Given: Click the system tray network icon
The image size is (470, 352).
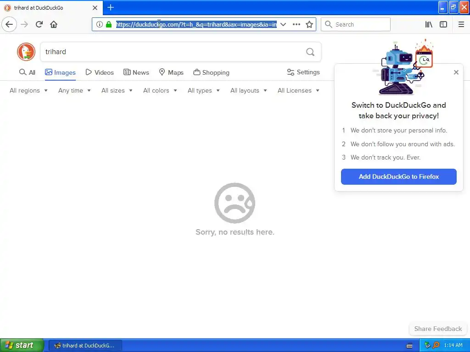Looking at the screenshot, I should point(427,345).
